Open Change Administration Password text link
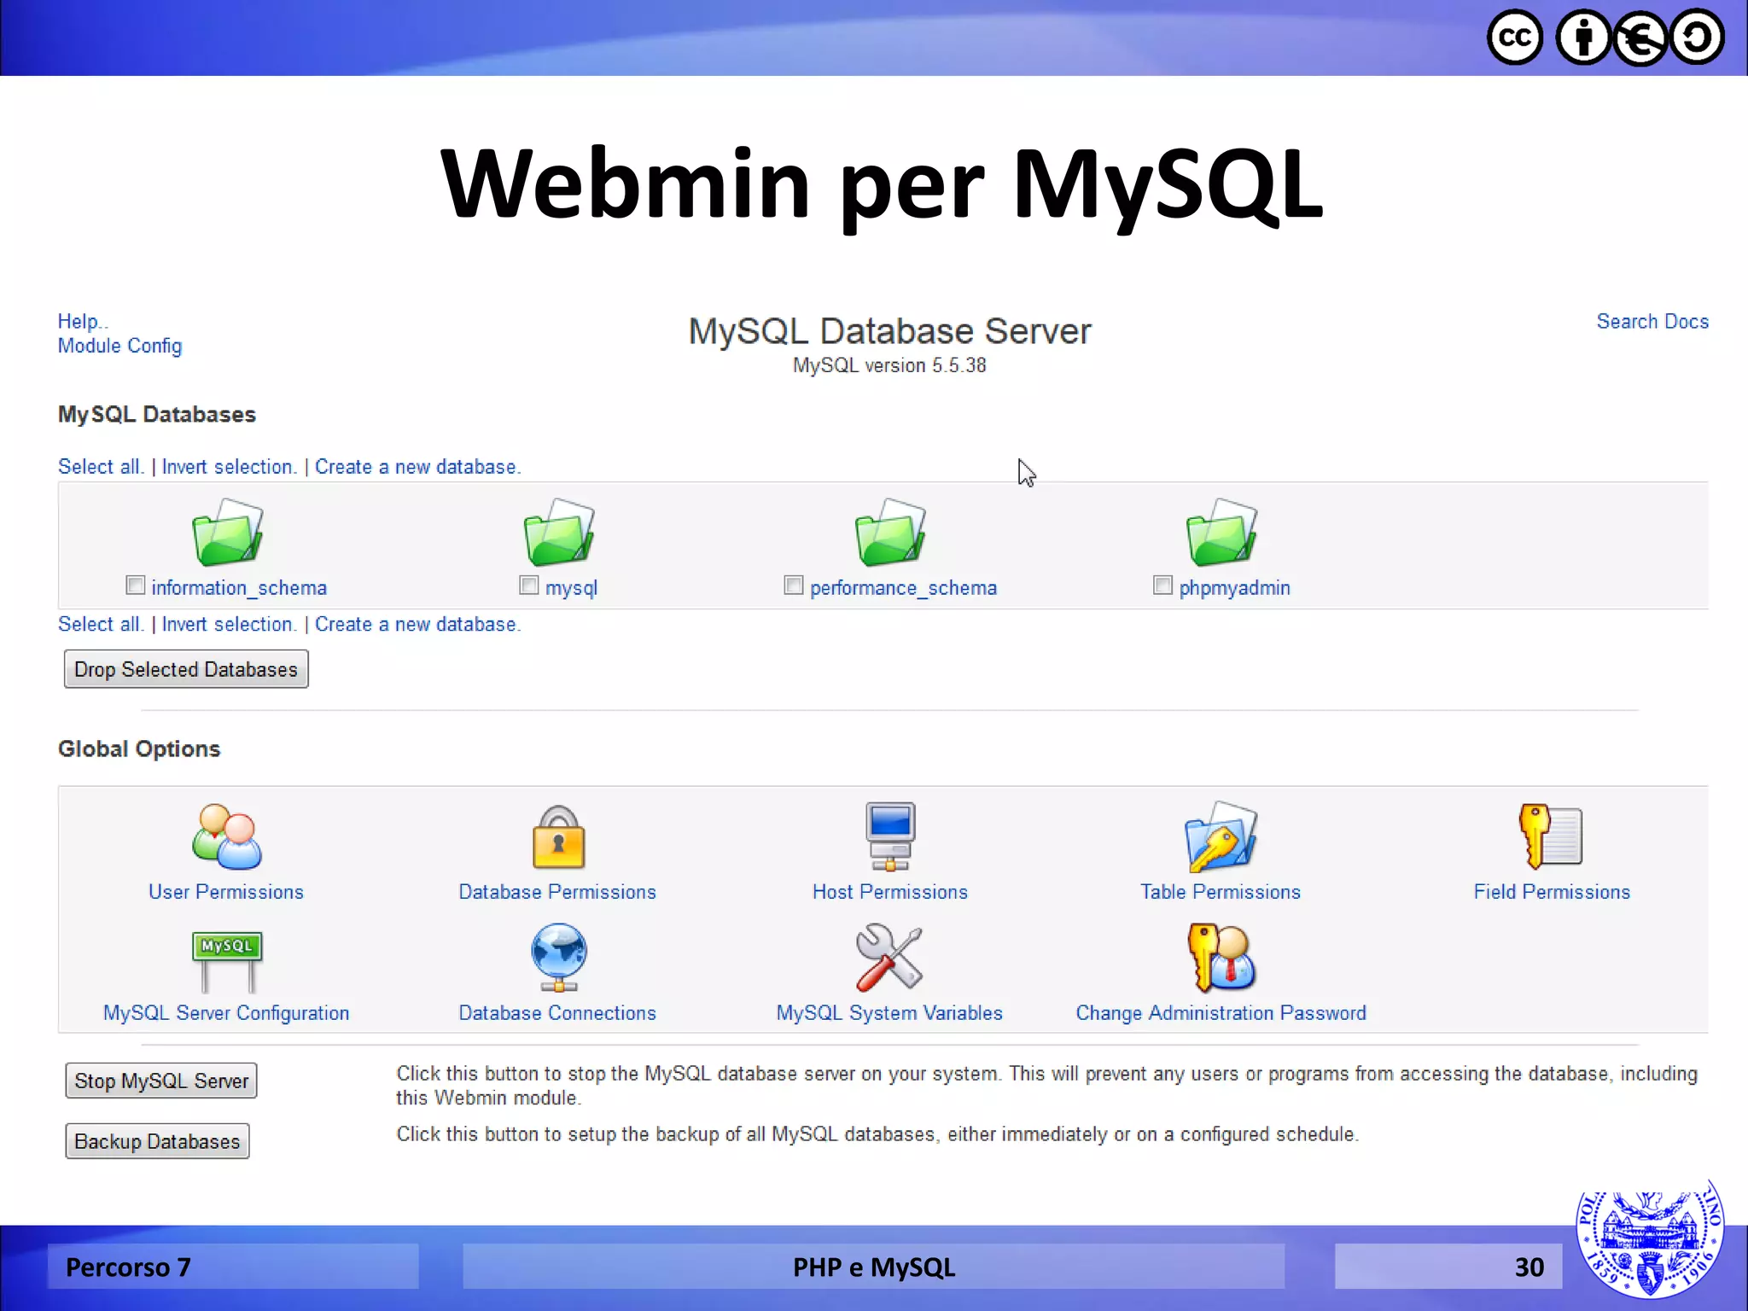Viewport: 1748px width, 1311px height. coord(1221,1013)
